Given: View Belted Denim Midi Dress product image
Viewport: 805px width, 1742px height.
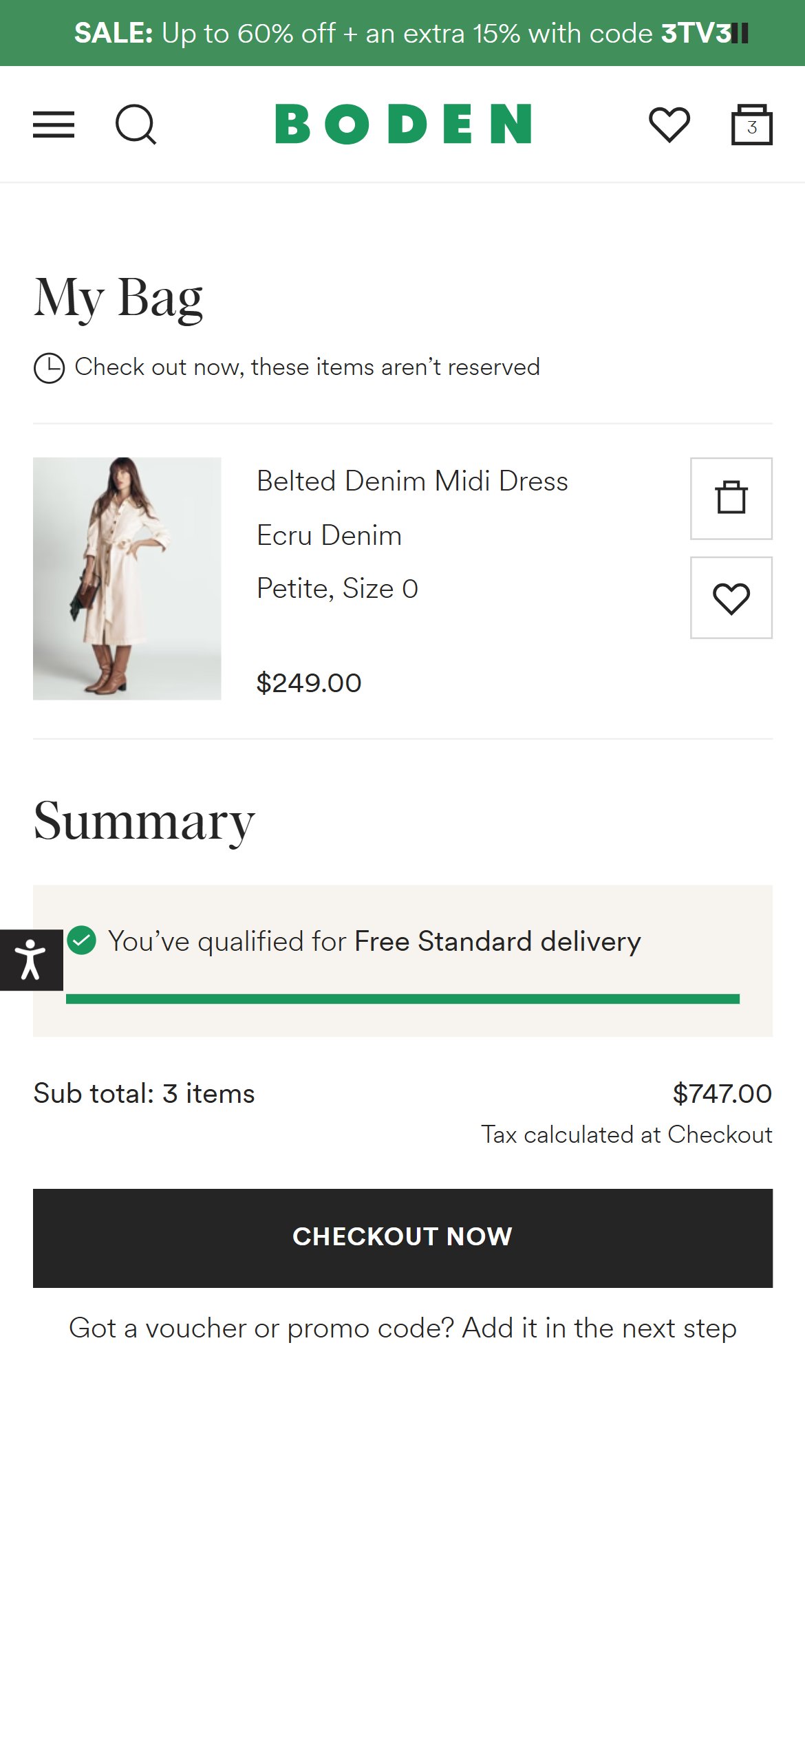Looking at the screenshot, I should point(127,579).
